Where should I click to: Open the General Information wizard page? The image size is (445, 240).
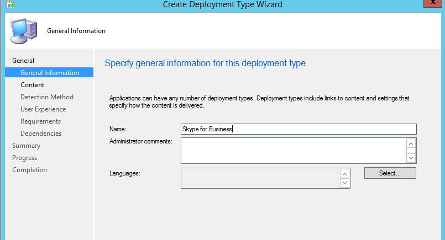coord(49,73)
